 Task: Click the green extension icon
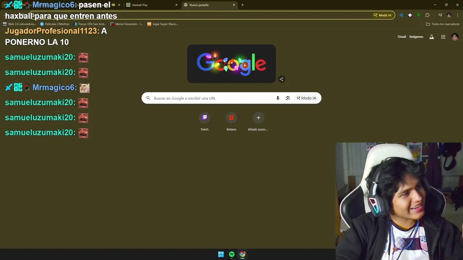click(x=419, y=15)
